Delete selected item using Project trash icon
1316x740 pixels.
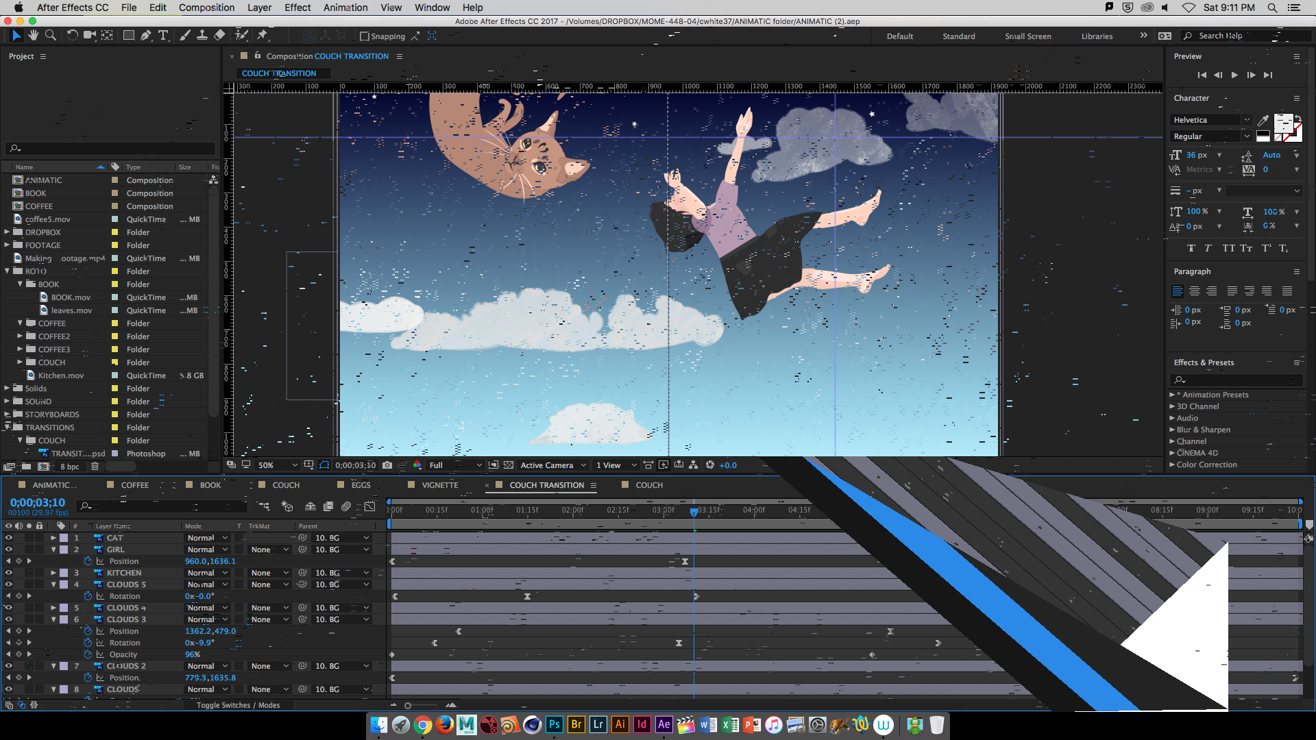(95, 467)
